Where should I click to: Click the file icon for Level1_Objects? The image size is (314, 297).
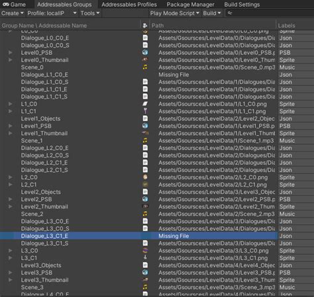145,118
